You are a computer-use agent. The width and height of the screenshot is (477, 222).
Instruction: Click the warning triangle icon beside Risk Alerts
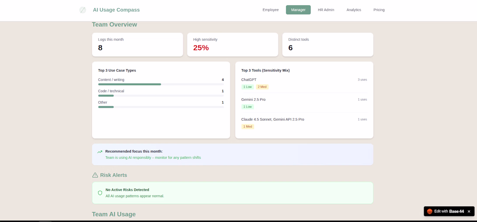coord(95,175)
